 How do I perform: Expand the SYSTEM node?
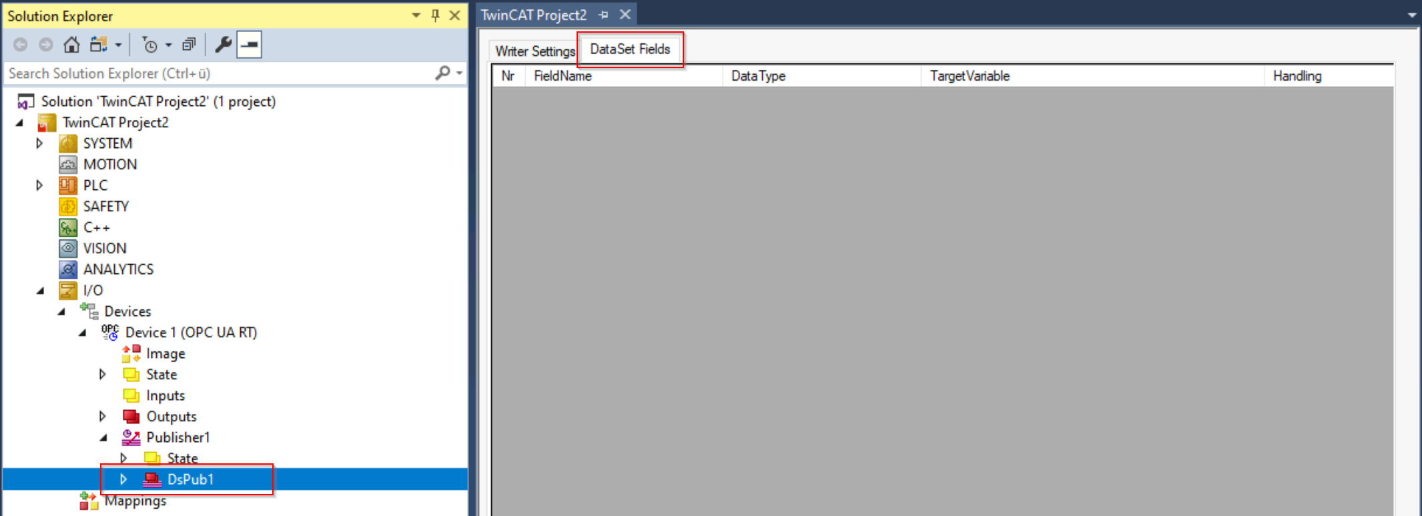pyautogui.click(x=39, y=143)
